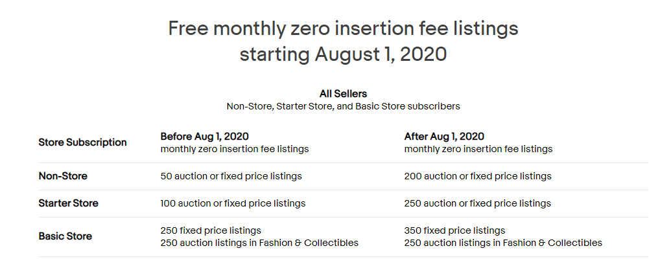Select the Basic Store row label

tap(65, 236)
